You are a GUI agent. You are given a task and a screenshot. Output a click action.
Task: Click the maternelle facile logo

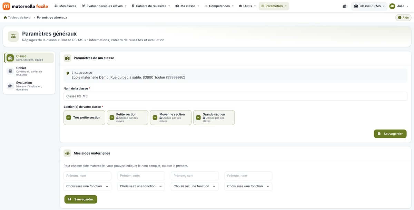[26, 6]
